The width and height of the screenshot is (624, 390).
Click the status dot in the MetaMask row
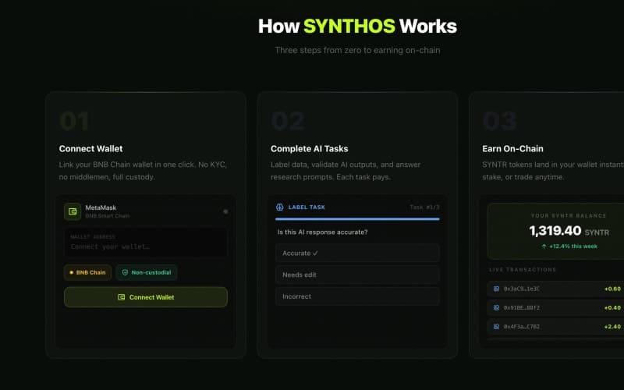tap(225, 211)
